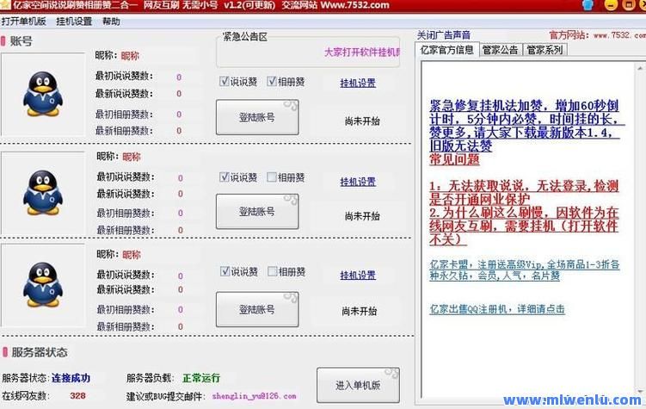Viewport: 646px width, 409px height.
Task: Switch to the 管家公告 tab
Action: (x=500, y=50)
